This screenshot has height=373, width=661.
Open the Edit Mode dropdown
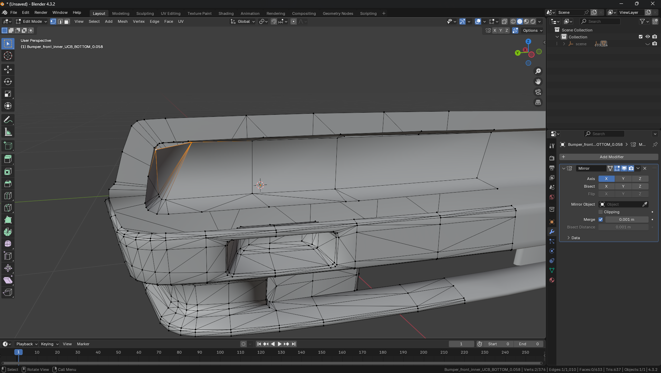point(32,21)
